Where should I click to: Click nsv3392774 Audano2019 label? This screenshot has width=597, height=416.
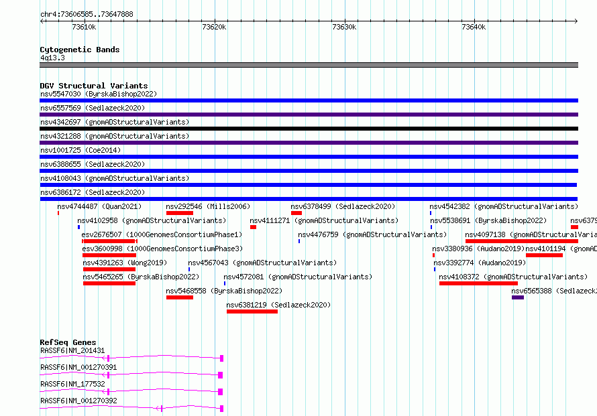(x=480, y=263)
